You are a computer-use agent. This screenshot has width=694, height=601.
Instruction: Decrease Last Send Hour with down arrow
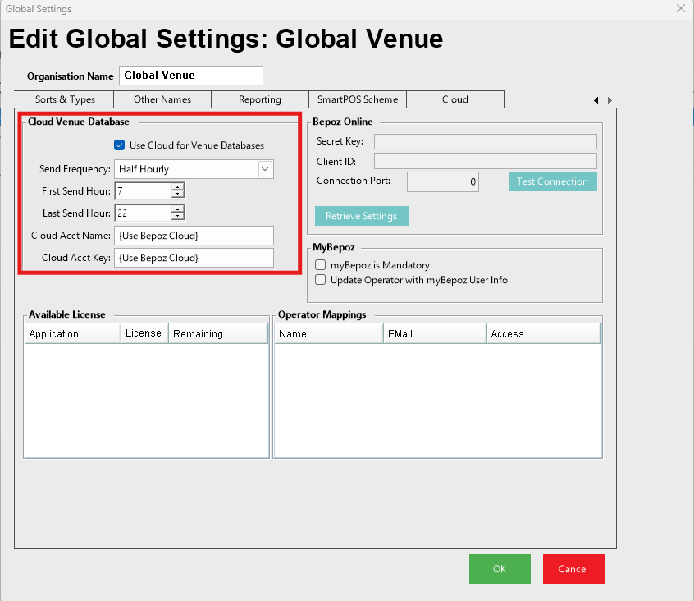(x=177, y=217)
